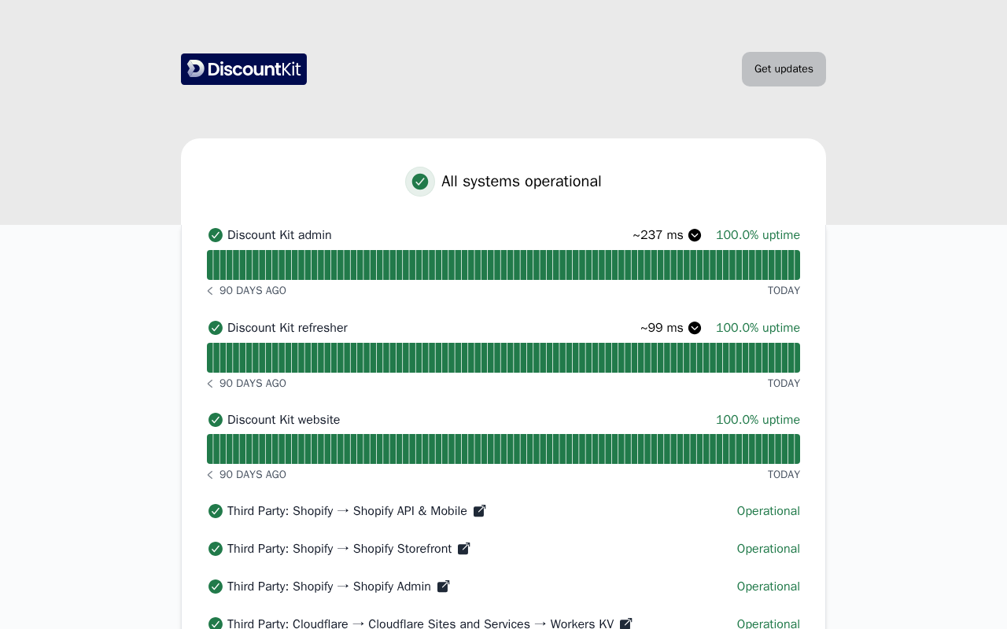Click Operational status for Shopify Admin
The height and width of the screenshot is (629, 1007).
pyautogui.click(x=769, y=587)
